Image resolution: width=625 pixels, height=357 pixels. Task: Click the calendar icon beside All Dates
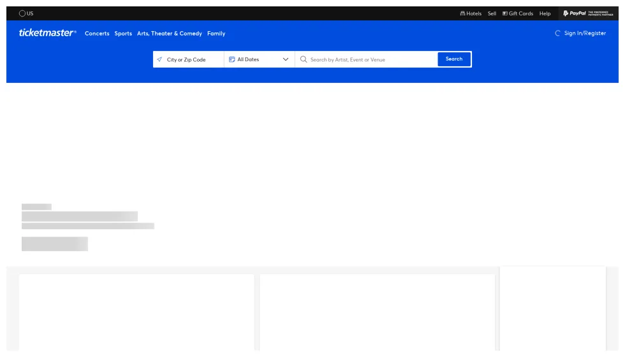tap(232, 59)
